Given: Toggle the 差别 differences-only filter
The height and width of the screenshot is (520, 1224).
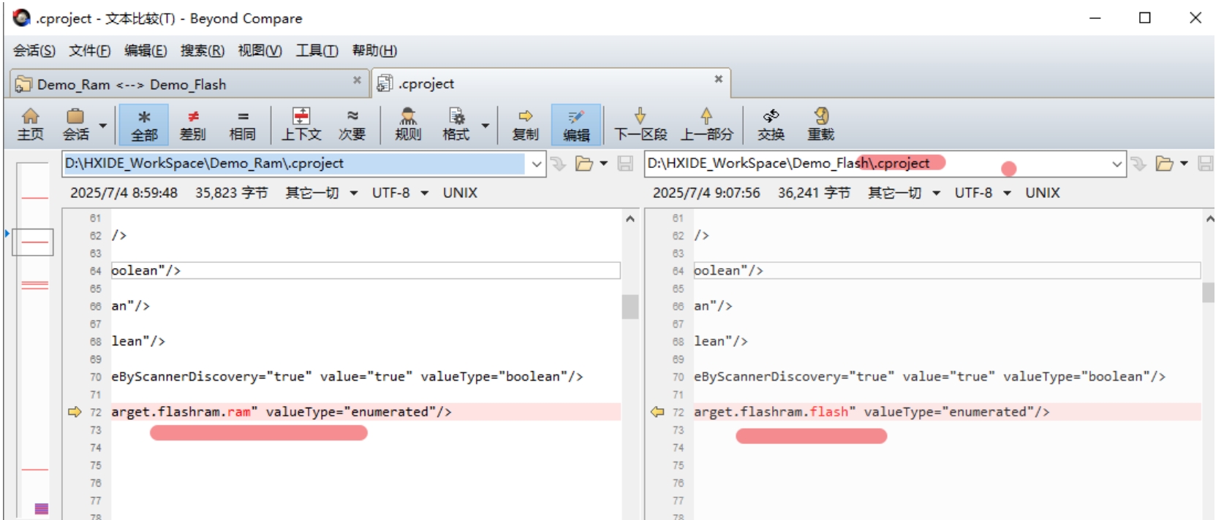Looking at the screenshot, I should tap(192, 124).
